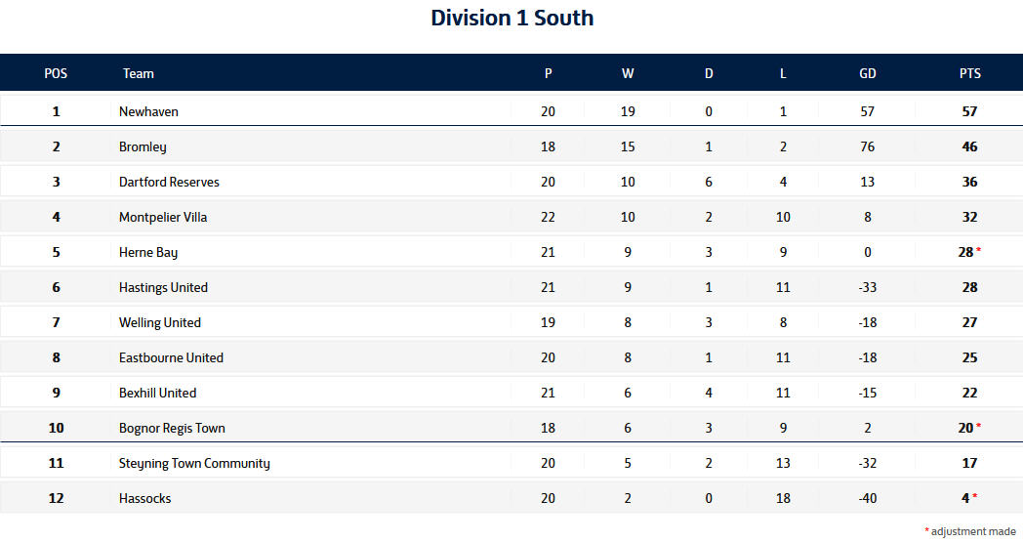The height and width of the screenshot is (542, 1023).
Task: Click the red asterisk beside Herne Bay's points
Action: pos(978,251)
